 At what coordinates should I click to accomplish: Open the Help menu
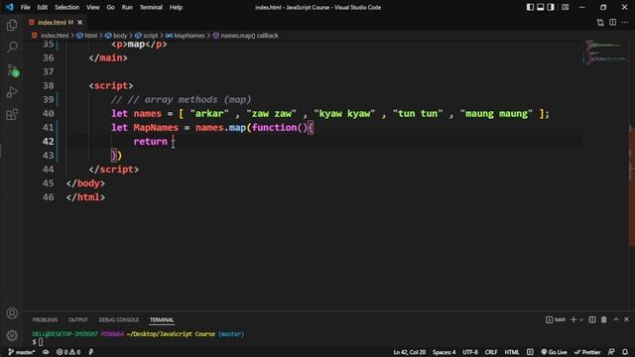176,7
